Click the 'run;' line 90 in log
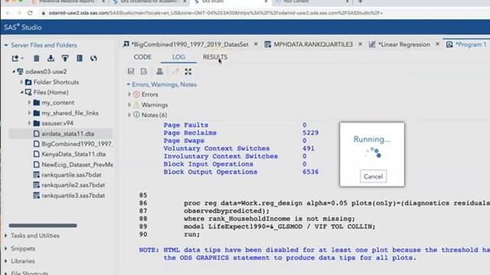 point(191,235)
